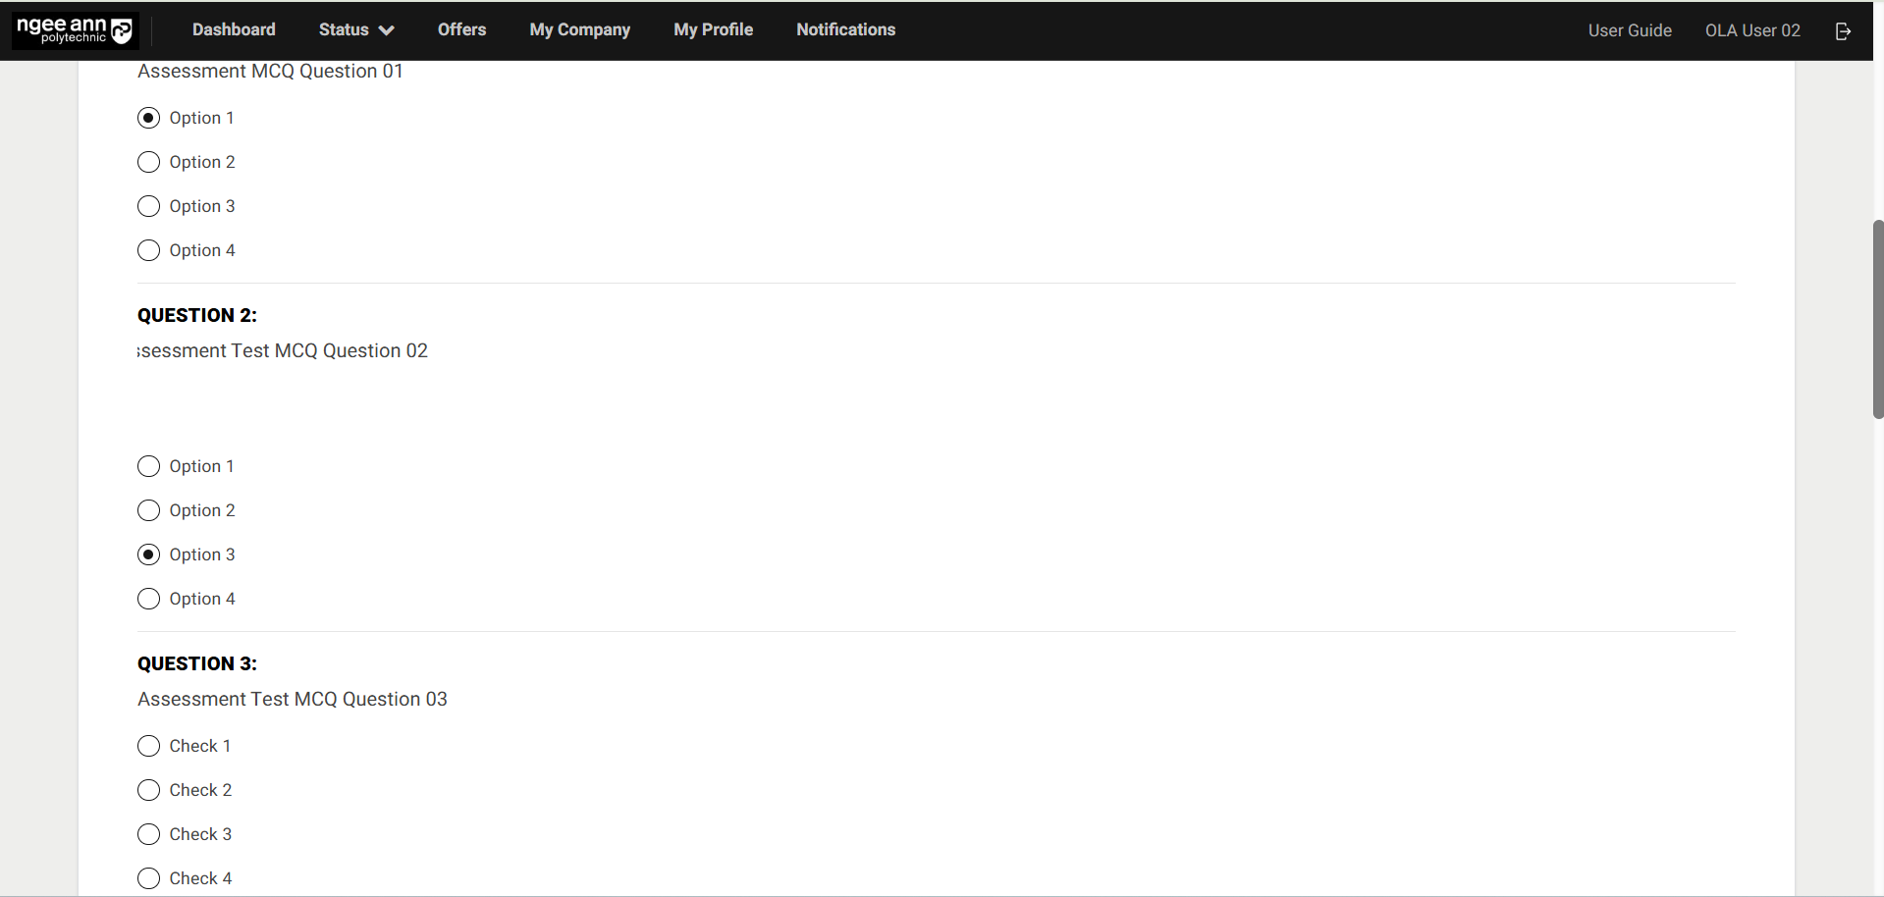The image size is (1884, 897).
Task: Click the OLA User 02 account link
Action: tap(1751, 31)
